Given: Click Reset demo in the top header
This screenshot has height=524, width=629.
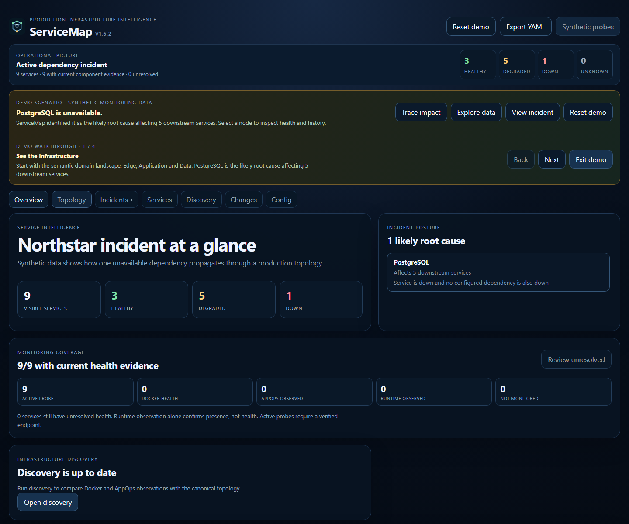Looking at the screenshot, I should tap(471, 27).
